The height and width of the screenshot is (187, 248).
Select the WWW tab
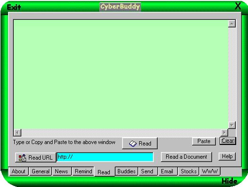(x=210, y=171)
